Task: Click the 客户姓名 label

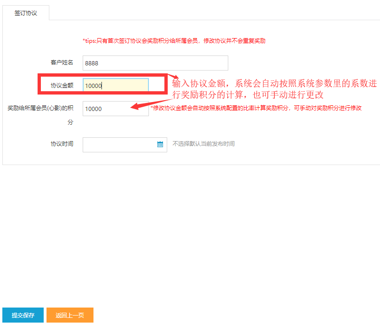Action: point(62,63)
